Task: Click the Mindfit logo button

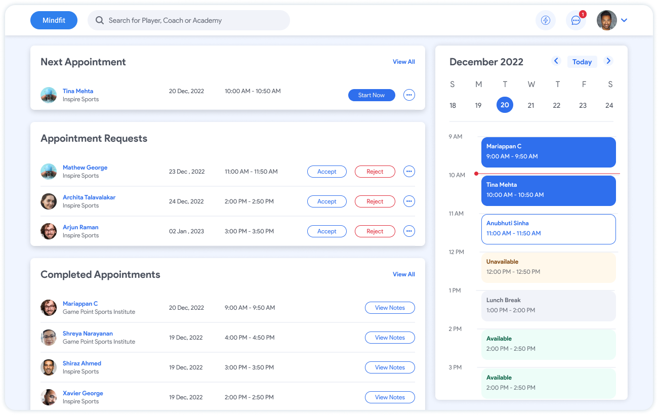Action: [54, 20]
